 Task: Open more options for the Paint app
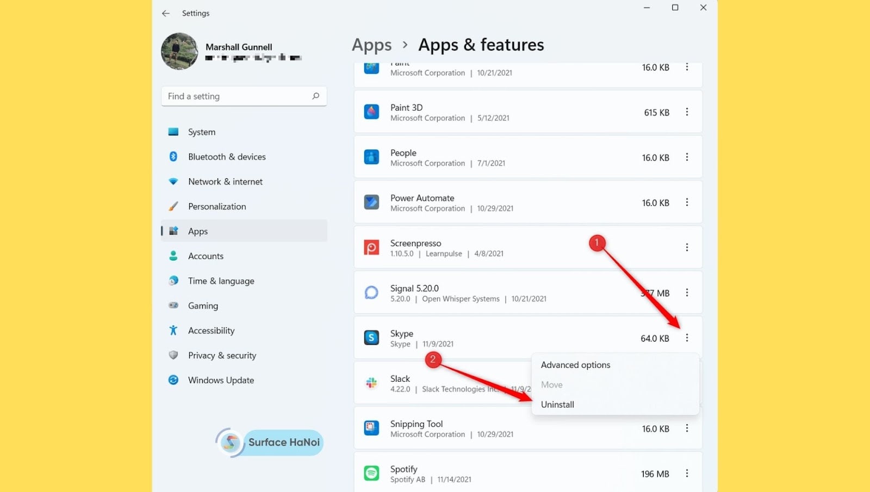pos(687,67)
